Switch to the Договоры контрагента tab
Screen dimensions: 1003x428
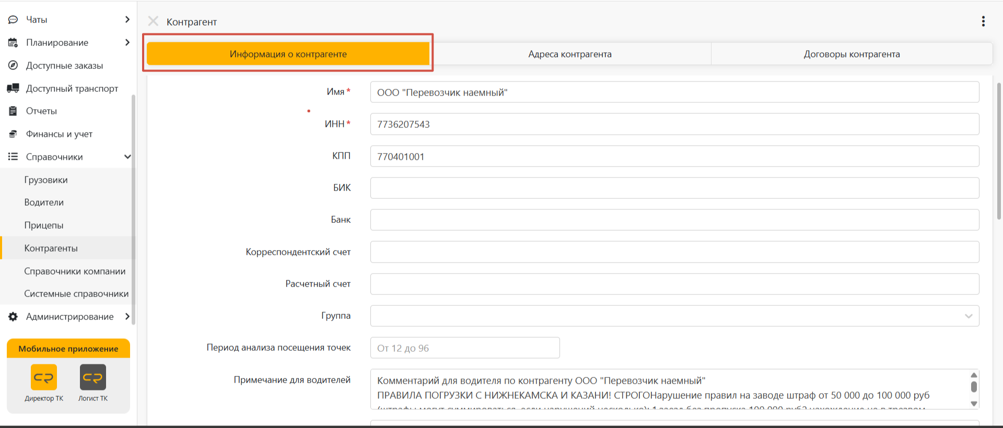tap(852, 54)
